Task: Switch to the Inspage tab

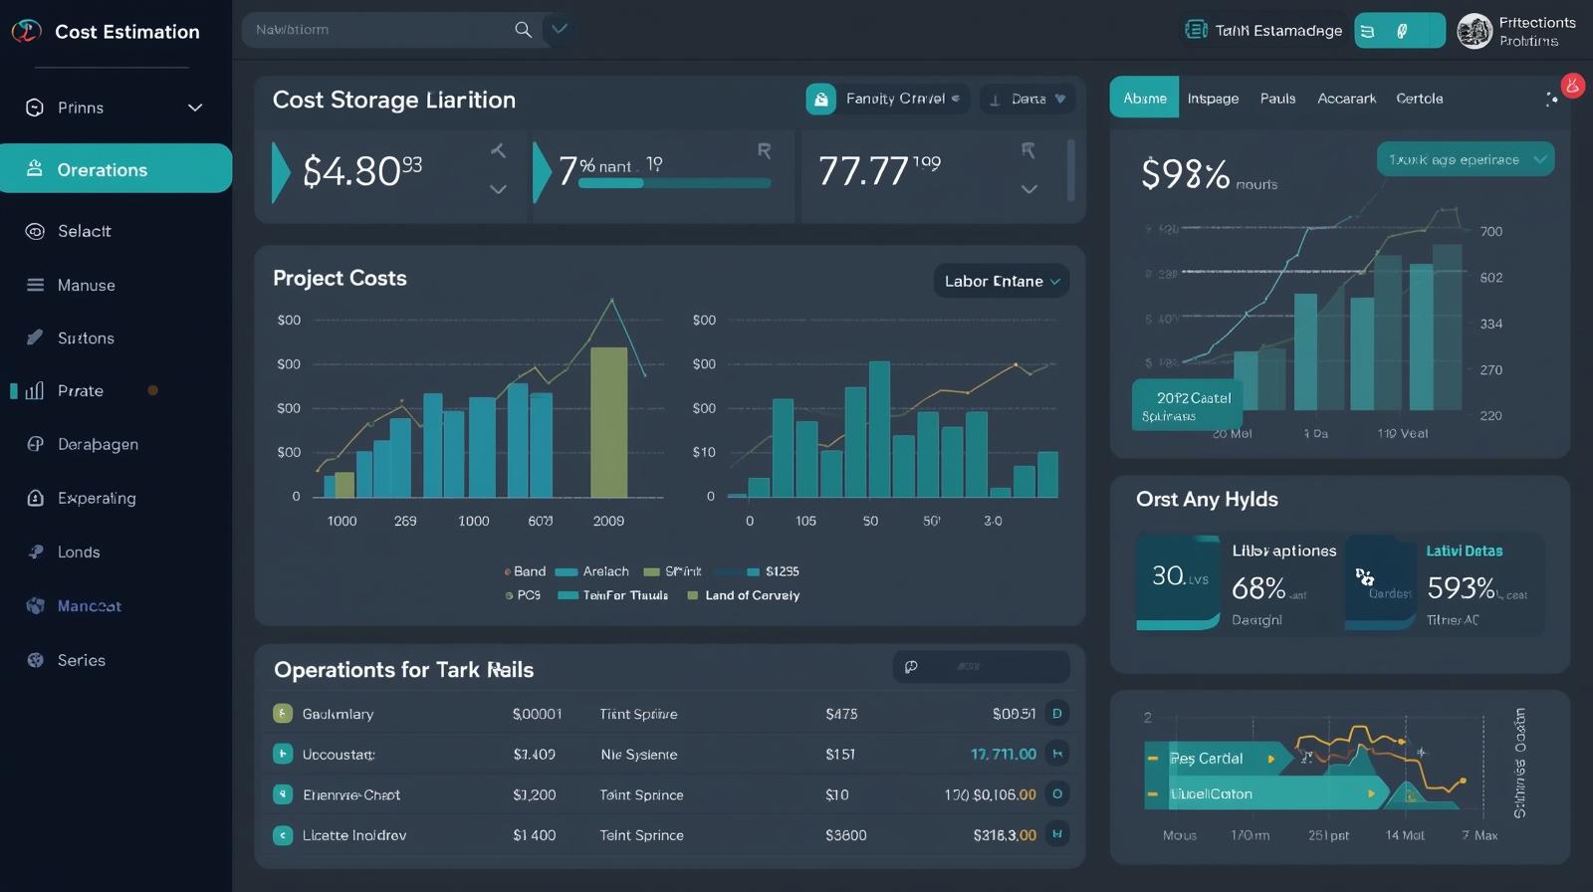Action: (x=1213, y=99)
